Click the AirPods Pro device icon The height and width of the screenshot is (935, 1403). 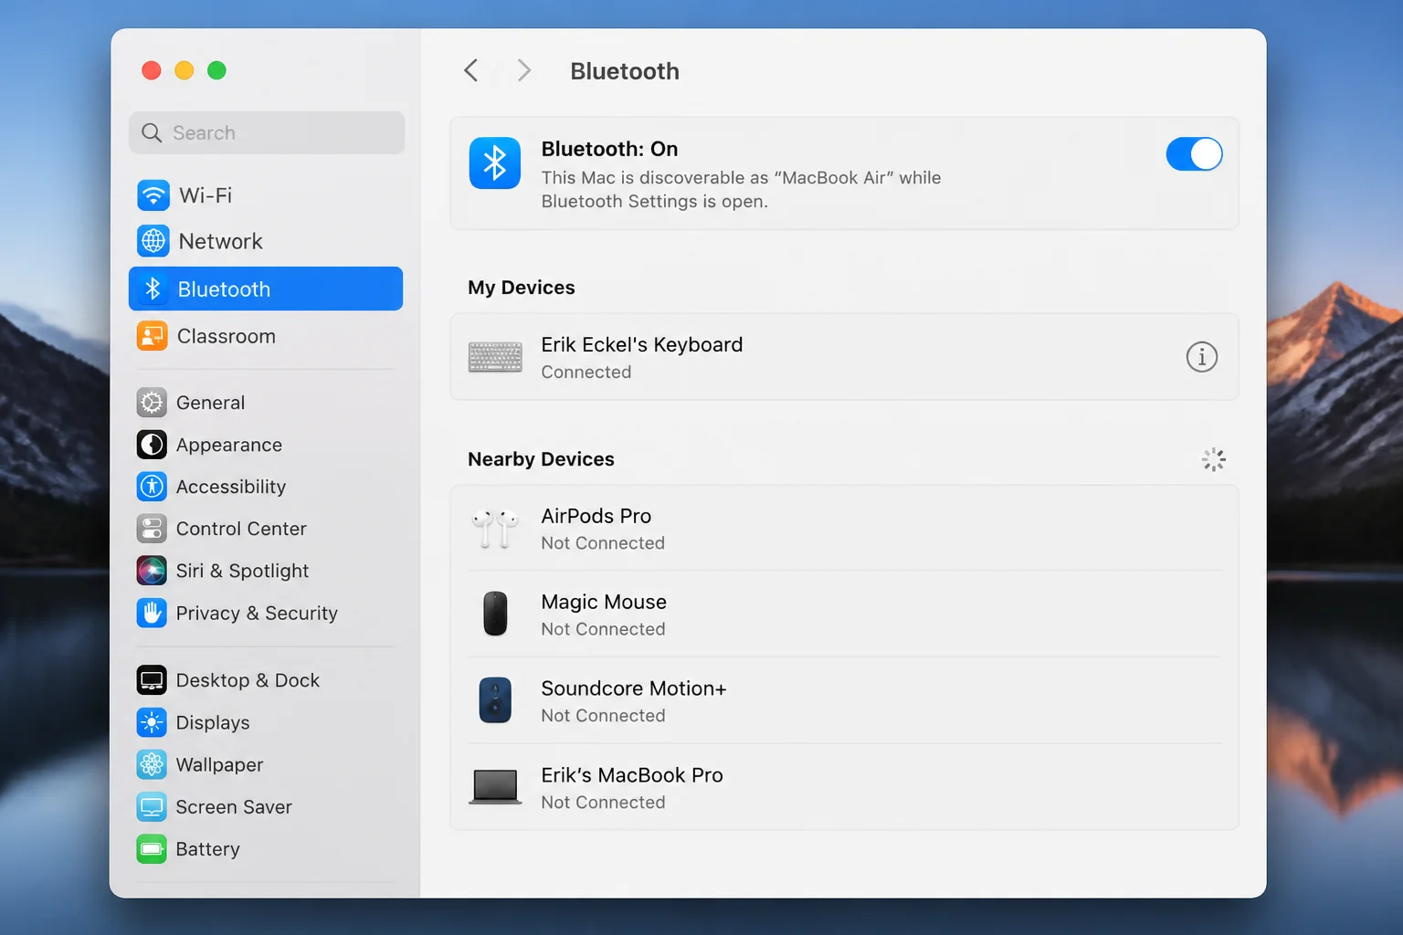pos(495,529)
